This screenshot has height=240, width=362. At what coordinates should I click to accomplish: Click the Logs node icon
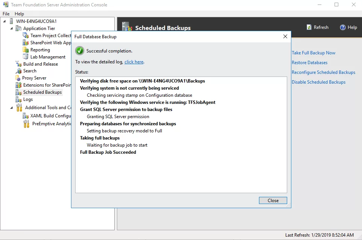point(18,99)
